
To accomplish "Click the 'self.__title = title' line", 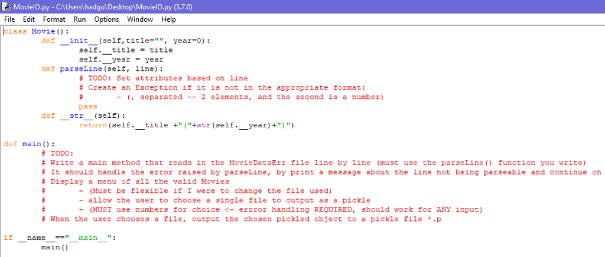I will coord(126,50).
